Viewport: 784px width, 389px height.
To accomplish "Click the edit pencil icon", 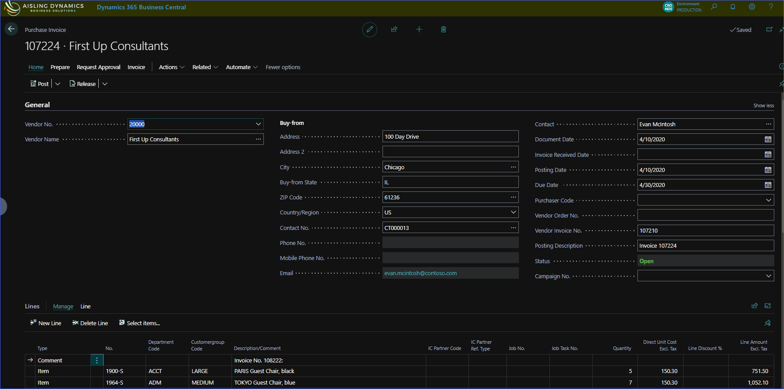I will (x=370, y=29).
